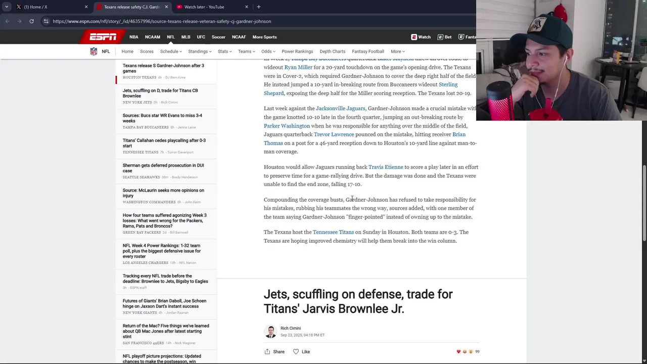The image size is (647, 364).
Task: Open the tab search dropdown arrow
Action: 7,7
